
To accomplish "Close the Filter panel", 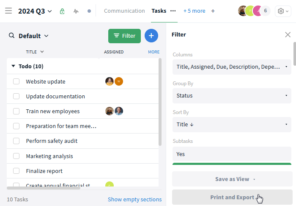I will (288, 35).
